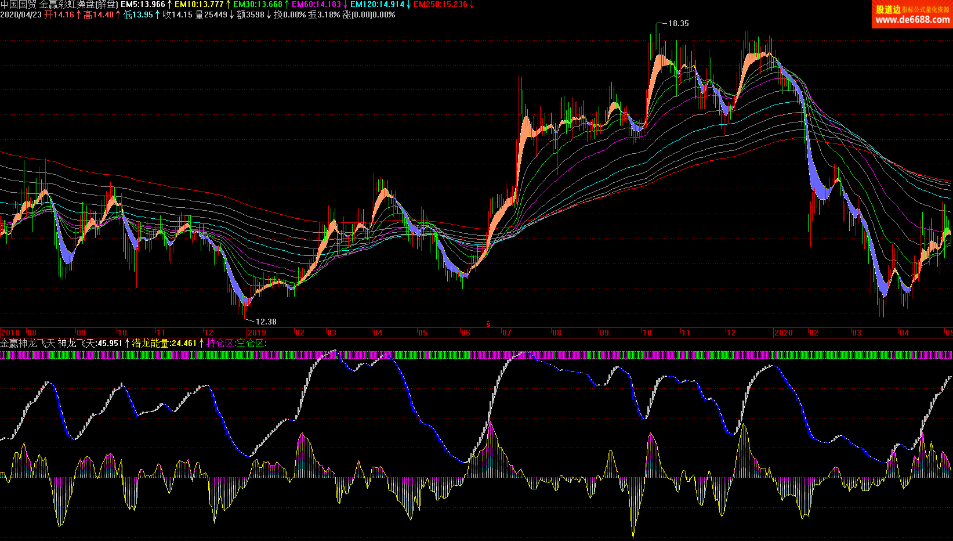The width and height of the screenshot is (953, 541).
Task: Click the magenta EM60:14.183 label
Action: (316, 5)
